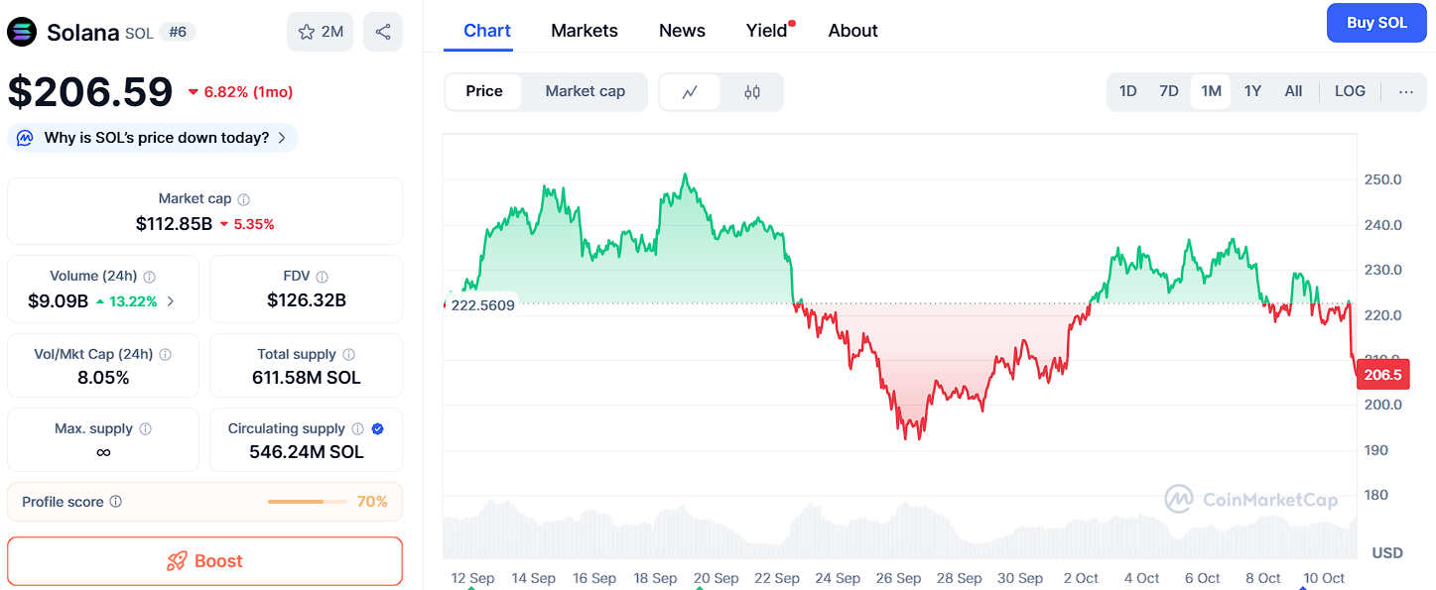Click the Boost button

coord(204,561)
